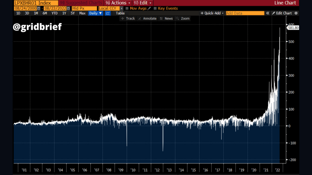Select the 6M time range

click(x=45, y=13)
